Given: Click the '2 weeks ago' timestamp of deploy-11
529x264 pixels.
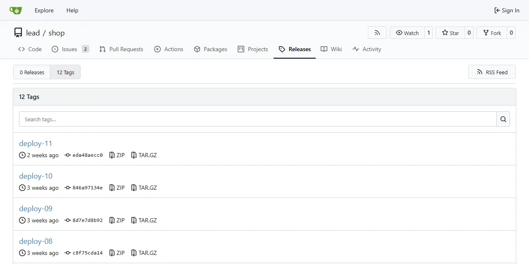Looking at the screenshot, I should pyautogui.click(x=43, y=155).
